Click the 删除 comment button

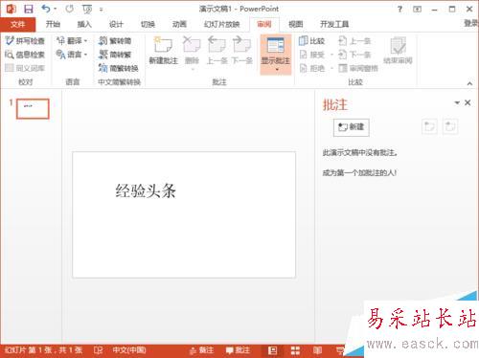[192, 52]
